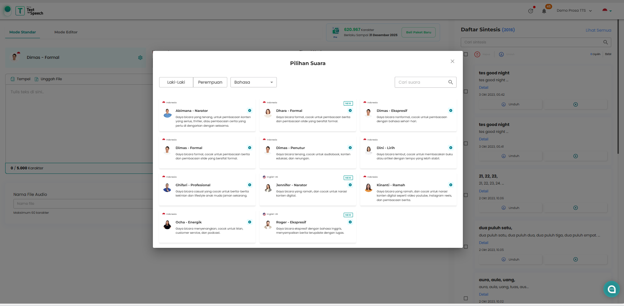Screen dimensions: 624x306
Task: Expand the Bahasa language dropdown
Action: tap(253, 82)
